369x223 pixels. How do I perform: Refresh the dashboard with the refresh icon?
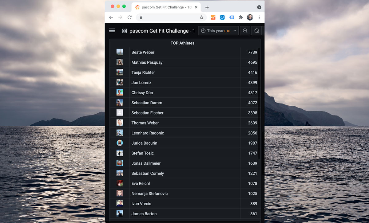point(256,31)
